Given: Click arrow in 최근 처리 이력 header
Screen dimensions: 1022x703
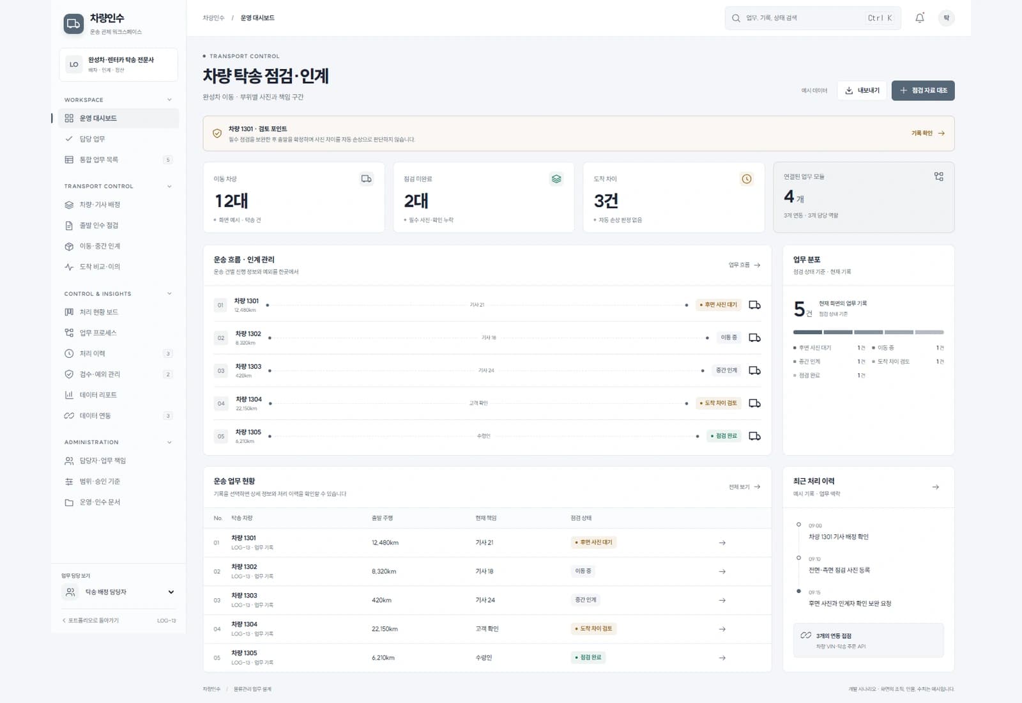Looking at the screenshot, I should tap(935, 487).
